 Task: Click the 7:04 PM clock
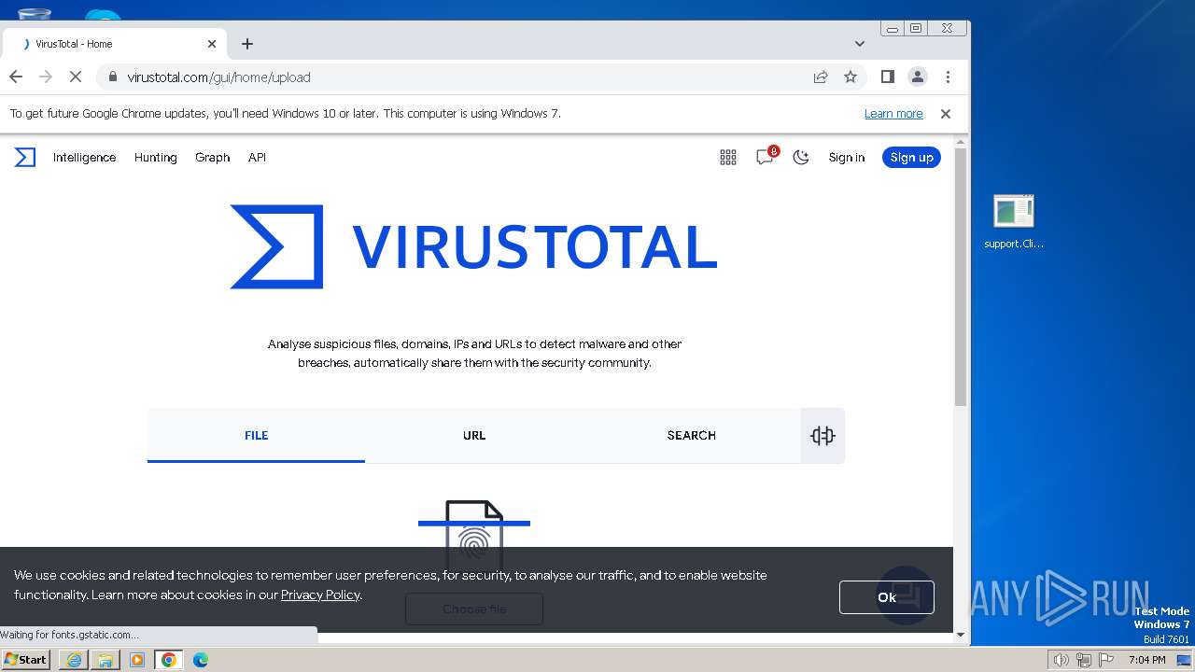pos(1147,660)
